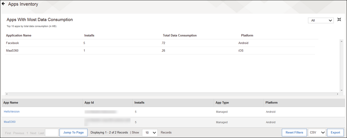Focus the page number input field

(x=52, y=133)
